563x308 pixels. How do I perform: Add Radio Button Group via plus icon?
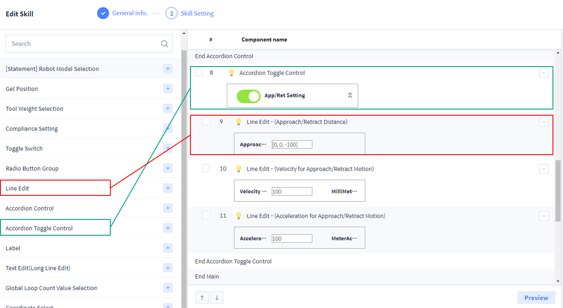[x=168, y=168]
